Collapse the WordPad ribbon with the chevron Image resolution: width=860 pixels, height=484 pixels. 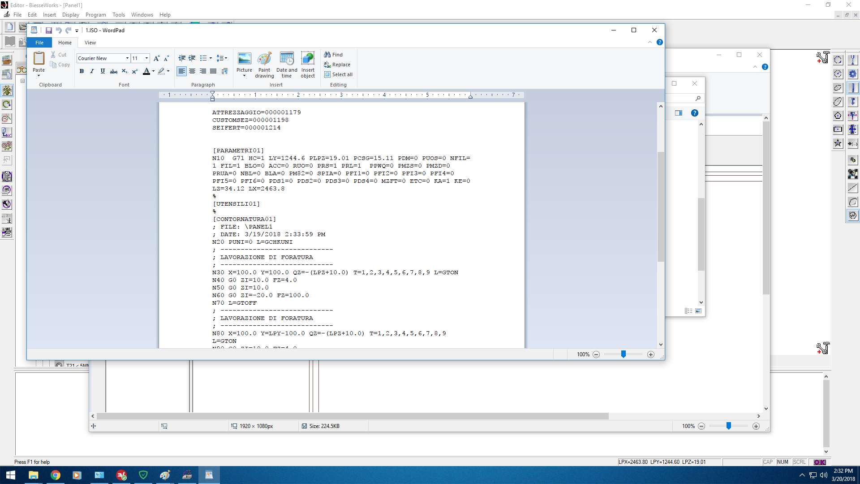(x=649, y=42)
